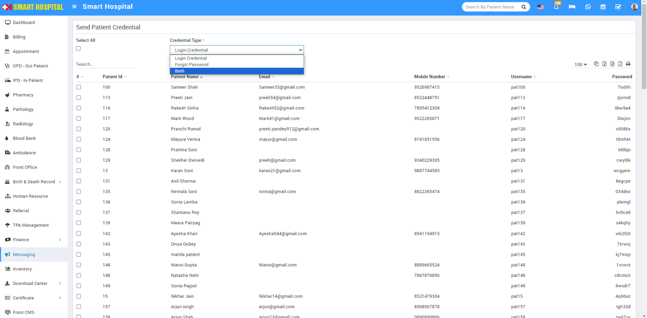Tick the Select All checkbox

(x=78, y=48)
